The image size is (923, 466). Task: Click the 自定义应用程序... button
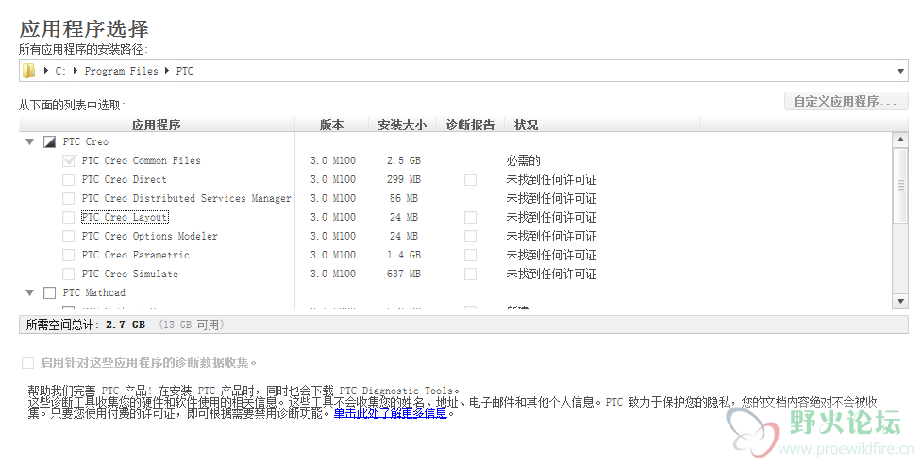tap(846, 101)
